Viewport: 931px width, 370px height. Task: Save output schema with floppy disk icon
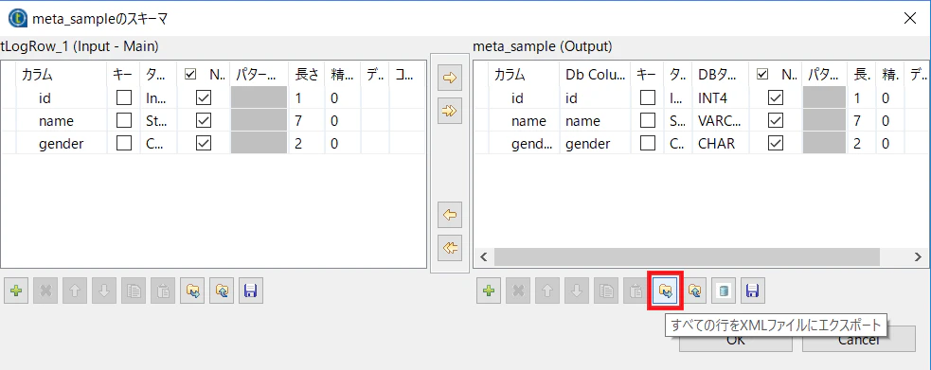pyautogui.click(x=752, y=291)
